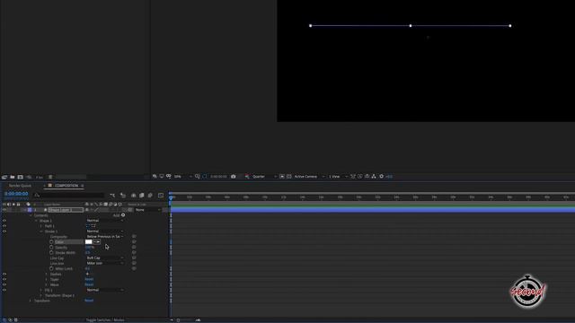Toggle stopwatch for stroke Color property
The height and width of the screenshot is (323, 575).
[51, 242]
